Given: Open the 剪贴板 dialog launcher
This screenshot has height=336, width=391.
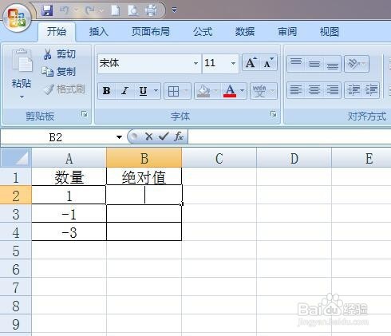Looking at the screenshot, I should pyautogui.click(x=85, y=114).
